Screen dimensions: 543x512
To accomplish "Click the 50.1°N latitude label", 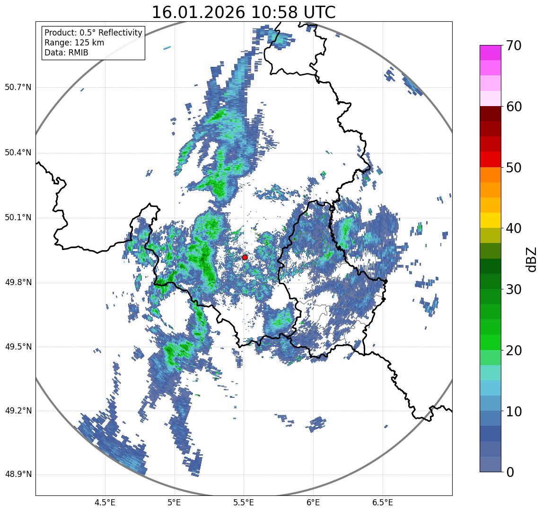I will 18,217.
